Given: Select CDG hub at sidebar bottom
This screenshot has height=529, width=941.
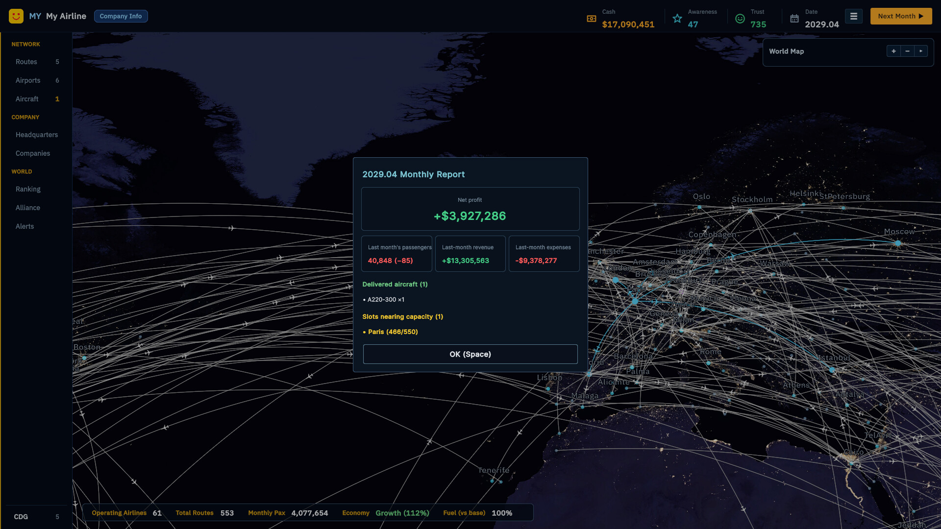Looking at the screenshot, I should coord(37,517).
